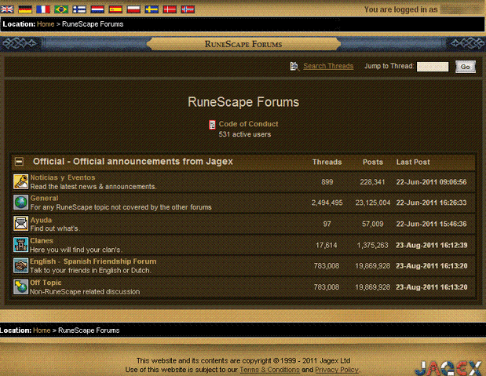The height and width of the screenshot is (376, 486).
Task: Open the Off Topic forum icon
Action: (x=20, y=287)
